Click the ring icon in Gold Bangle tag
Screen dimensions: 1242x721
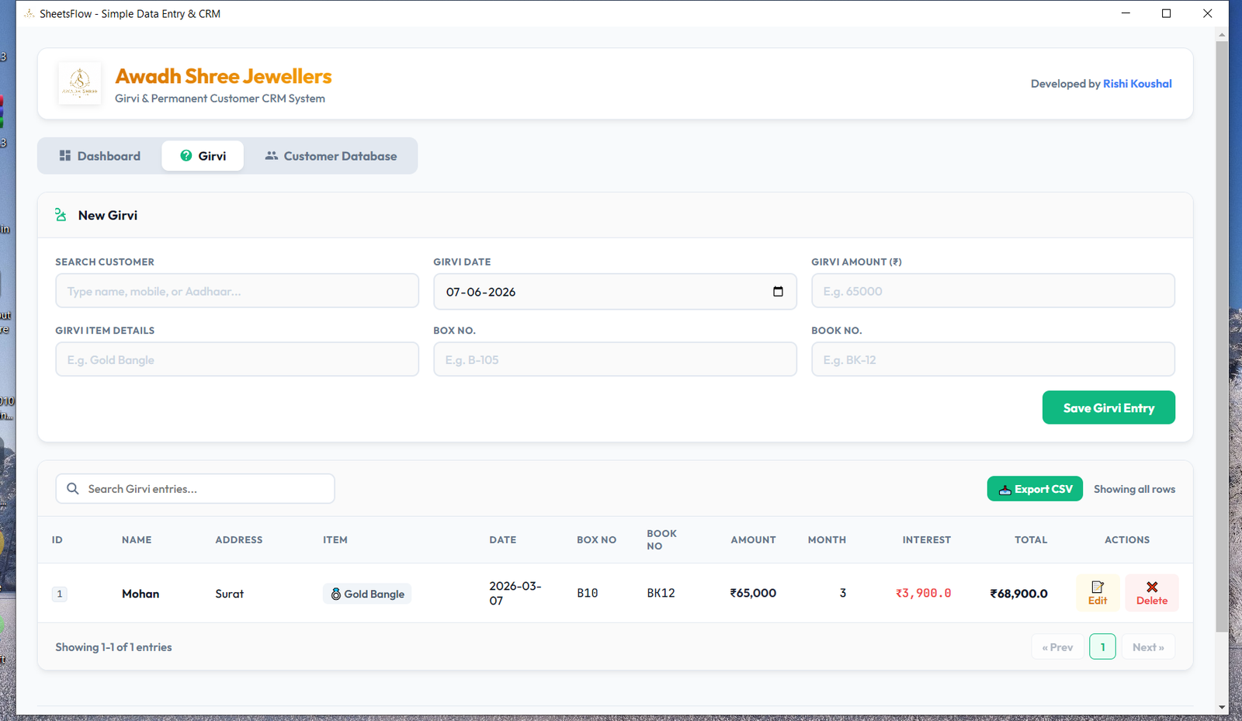336,594
